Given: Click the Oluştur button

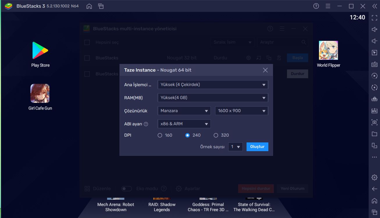Looking at the screenshot, I should [257, 147].
